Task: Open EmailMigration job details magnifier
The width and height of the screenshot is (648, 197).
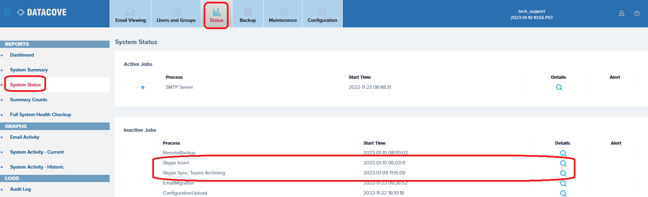Action: pos(563,183)
